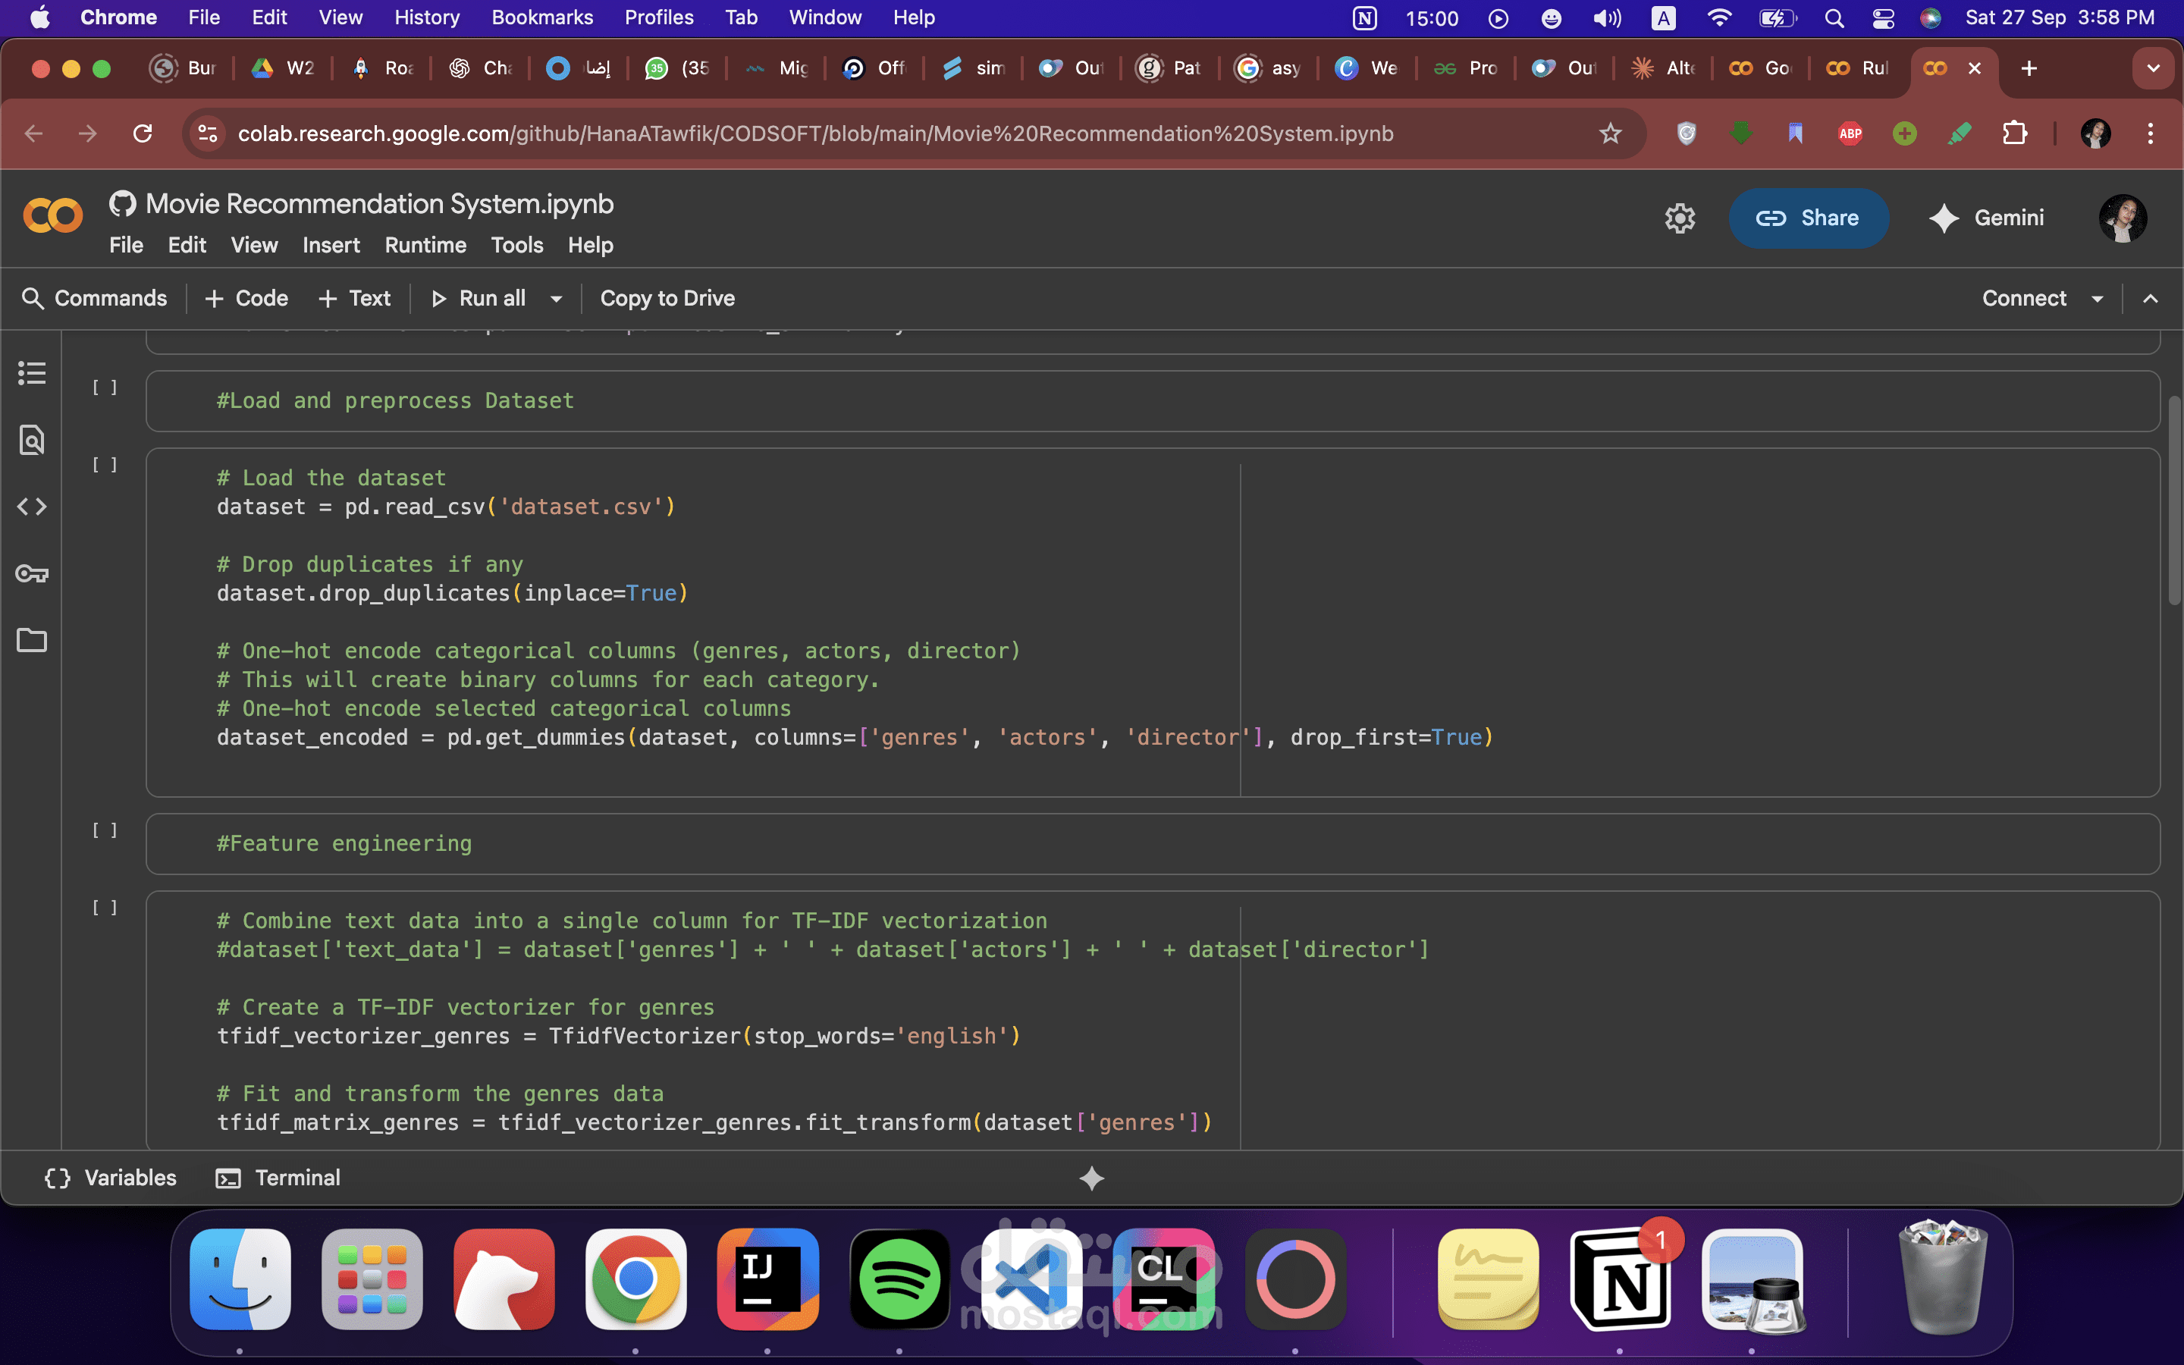Run the '#Load and preprocess Dataset' cell bracket
This screenshot has height=1365, width=2184.
click(105, 388)
